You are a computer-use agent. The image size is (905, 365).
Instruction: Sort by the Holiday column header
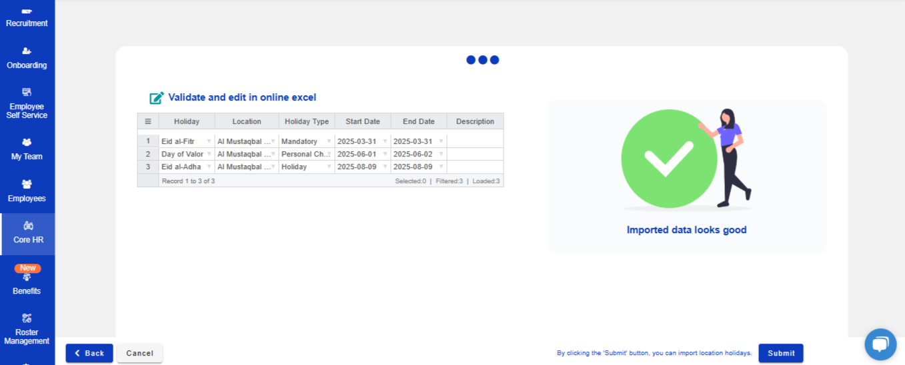point(187,121)
